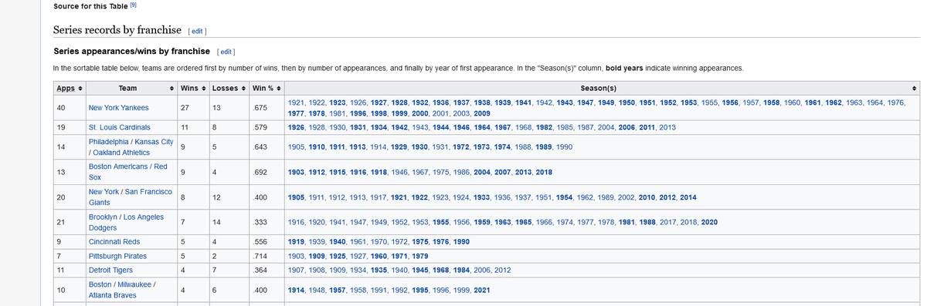Select Yankees appearances value 40
This screenshot has height=306, width=927.
(x=61, y=108)
